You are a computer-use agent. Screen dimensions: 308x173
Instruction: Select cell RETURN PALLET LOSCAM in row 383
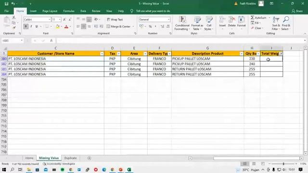point(207,69)
